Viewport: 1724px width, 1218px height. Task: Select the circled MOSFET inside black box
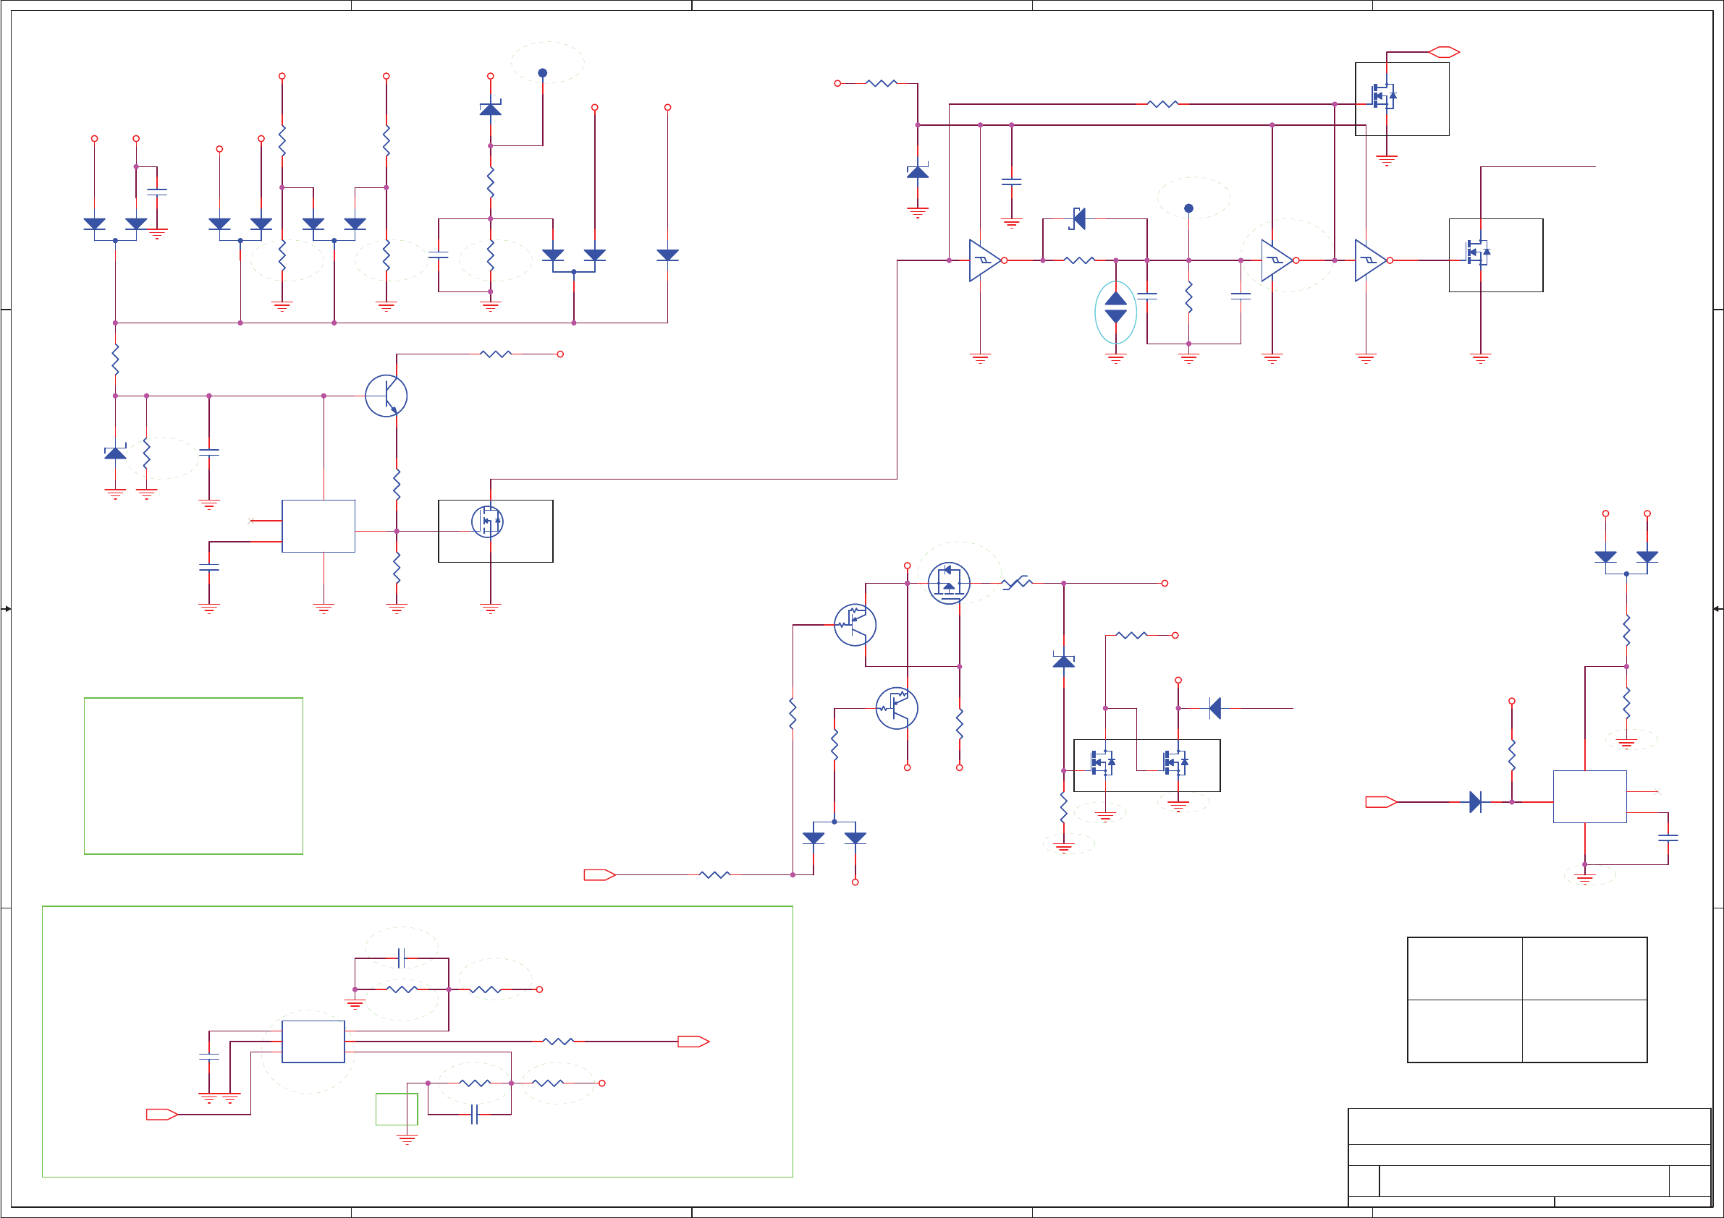pos(487,521)
